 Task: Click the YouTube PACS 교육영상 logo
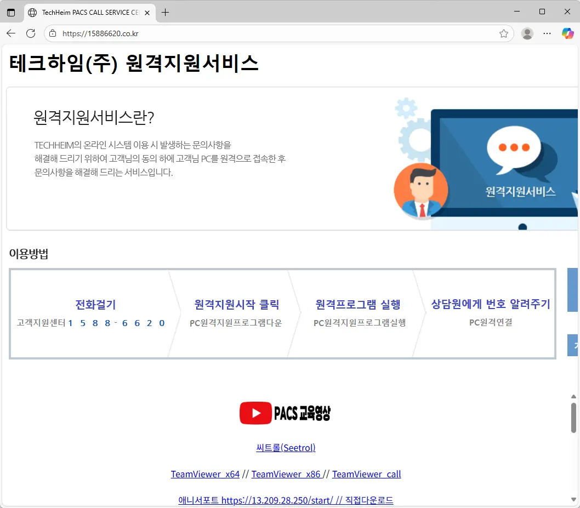click(x=285, y=413)
